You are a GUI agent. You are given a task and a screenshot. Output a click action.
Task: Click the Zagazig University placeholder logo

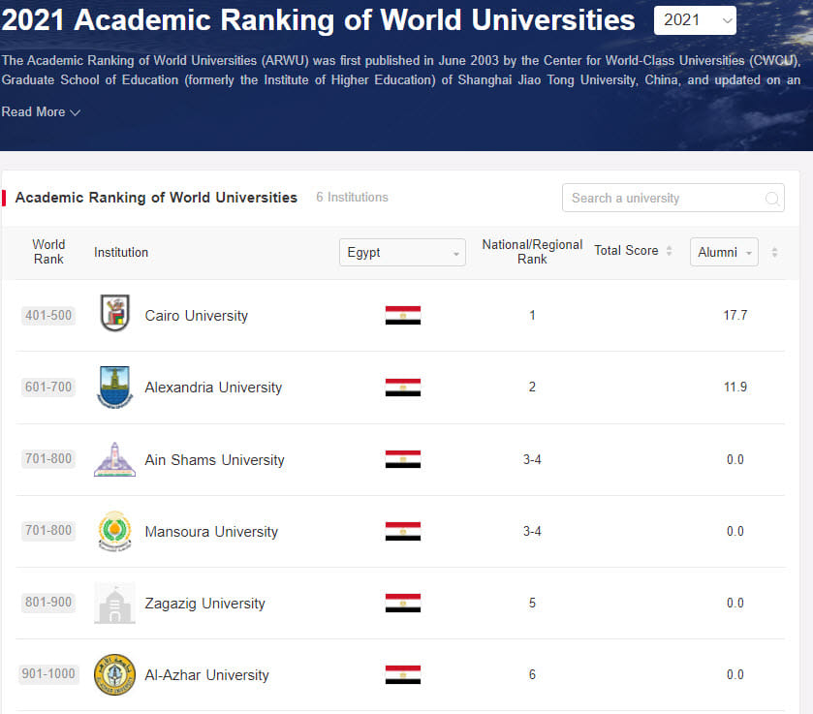pos(114,604)
